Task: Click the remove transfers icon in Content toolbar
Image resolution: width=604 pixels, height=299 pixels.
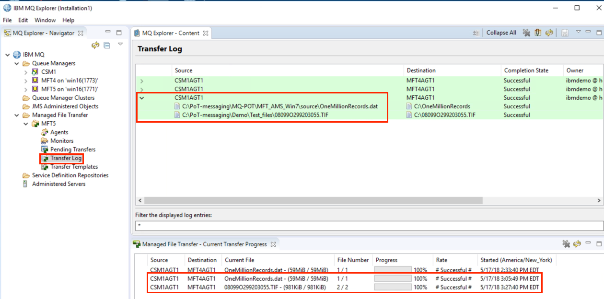Action: pos(526,33)
